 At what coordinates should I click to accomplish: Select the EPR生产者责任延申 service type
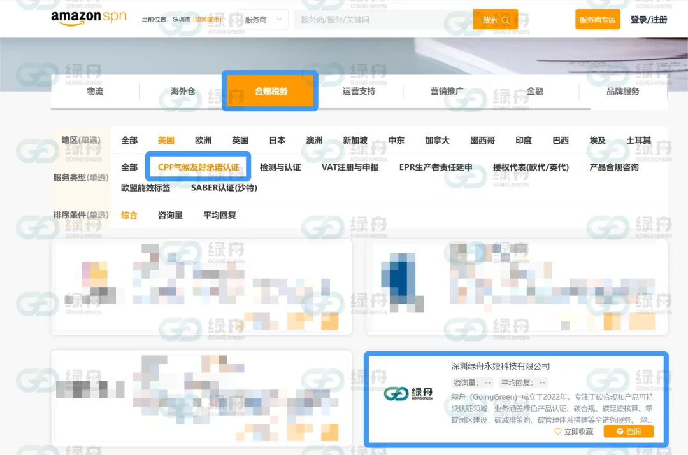pos(436,167)
